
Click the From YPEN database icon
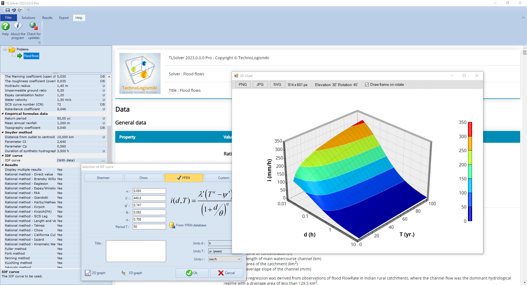[172, 225]
